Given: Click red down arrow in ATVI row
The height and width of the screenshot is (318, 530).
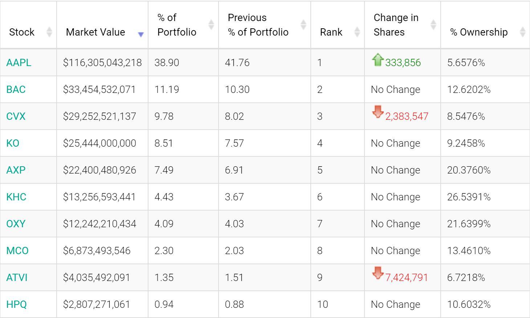Looking at the screenshot, I should click(x=378, y=273).
